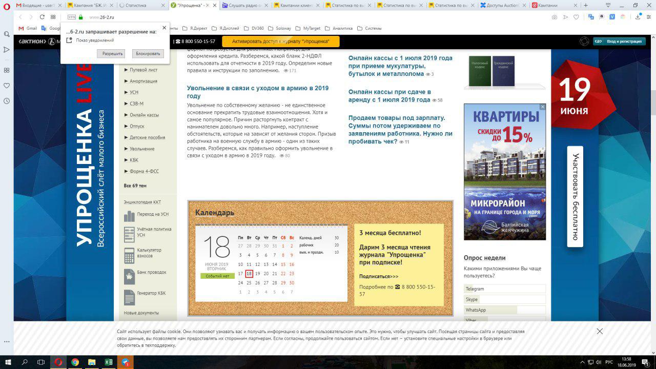Close the Квартиры ad banner

pos(543,107)
